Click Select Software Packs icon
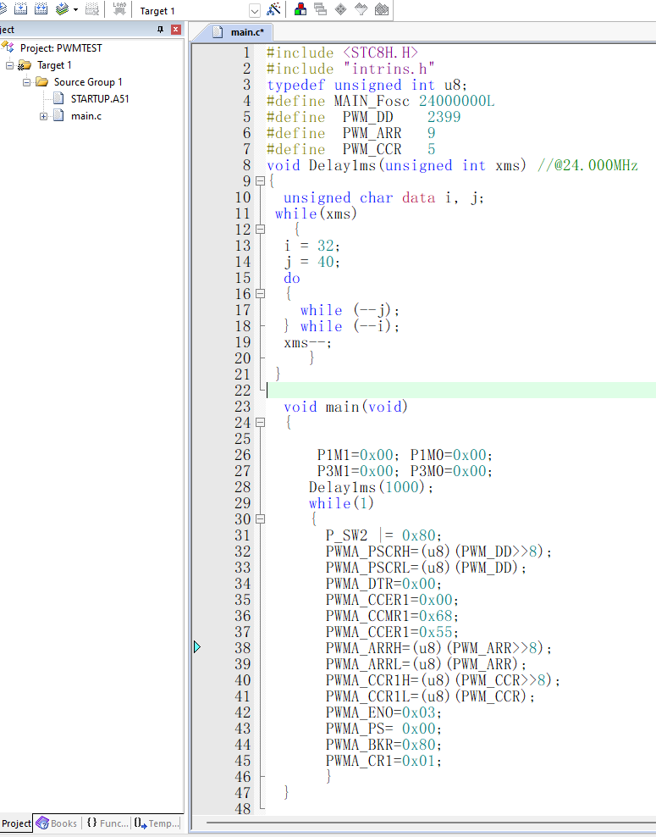656x837 pixels. coord(361,9)
